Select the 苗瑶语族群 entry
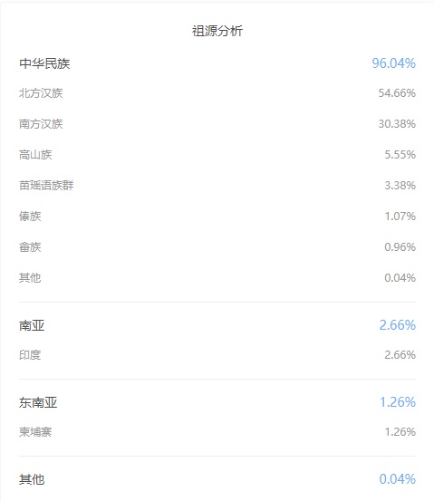 coord(46,186)
